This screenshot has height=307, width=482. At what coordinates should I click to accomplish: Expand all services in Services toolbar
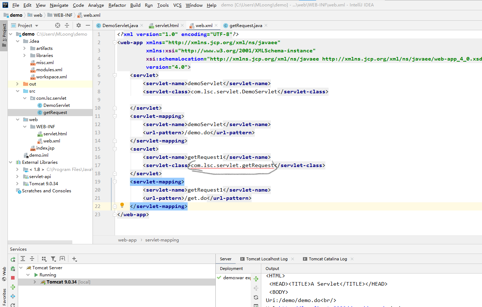[23, 259]
